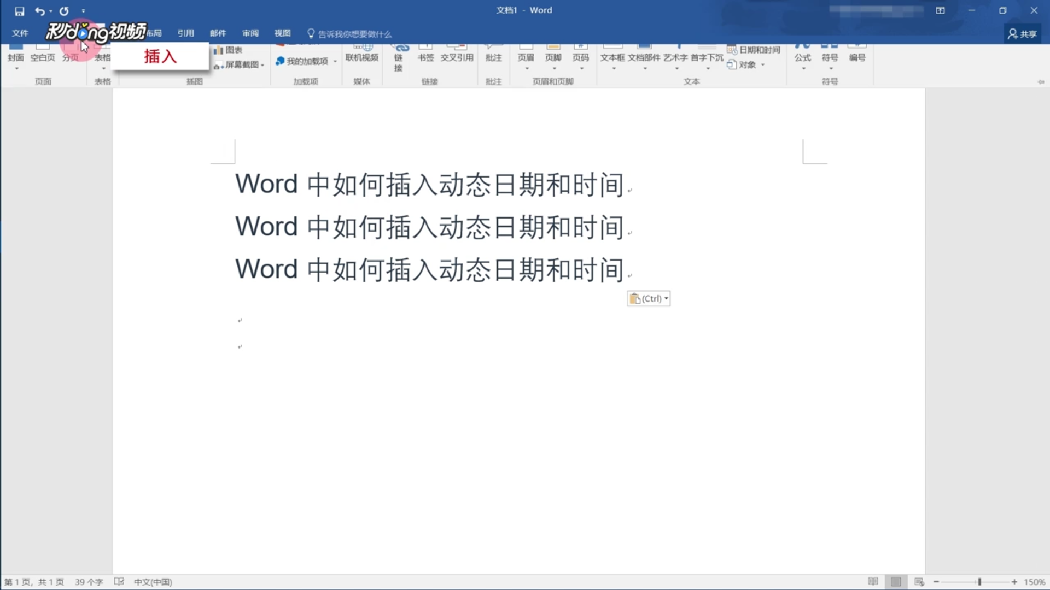Insert a 链接 hyperlink

[398, 58]
